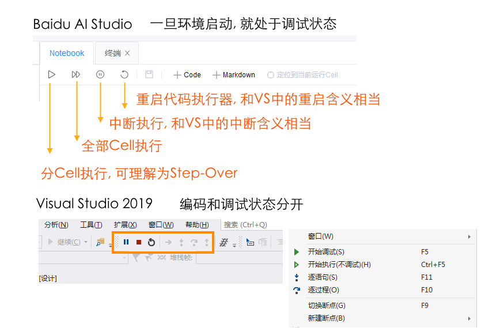Click the small overflow arrow after the folder icon
Image resolution: width=485 pixels, height=331 pixels.
pyautogui.click(x=111, y=246)
